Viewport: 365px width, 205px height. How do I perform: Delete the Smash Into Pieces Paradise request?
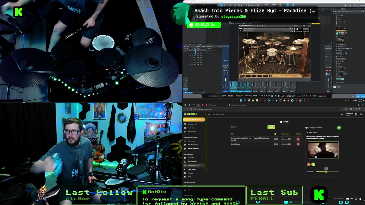coord(298,139)
